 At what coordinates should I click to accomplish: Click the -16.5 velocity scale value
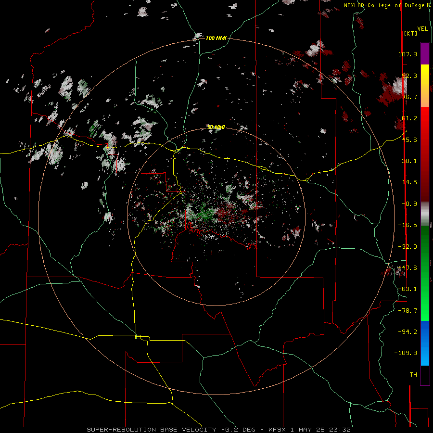point(408,225)
